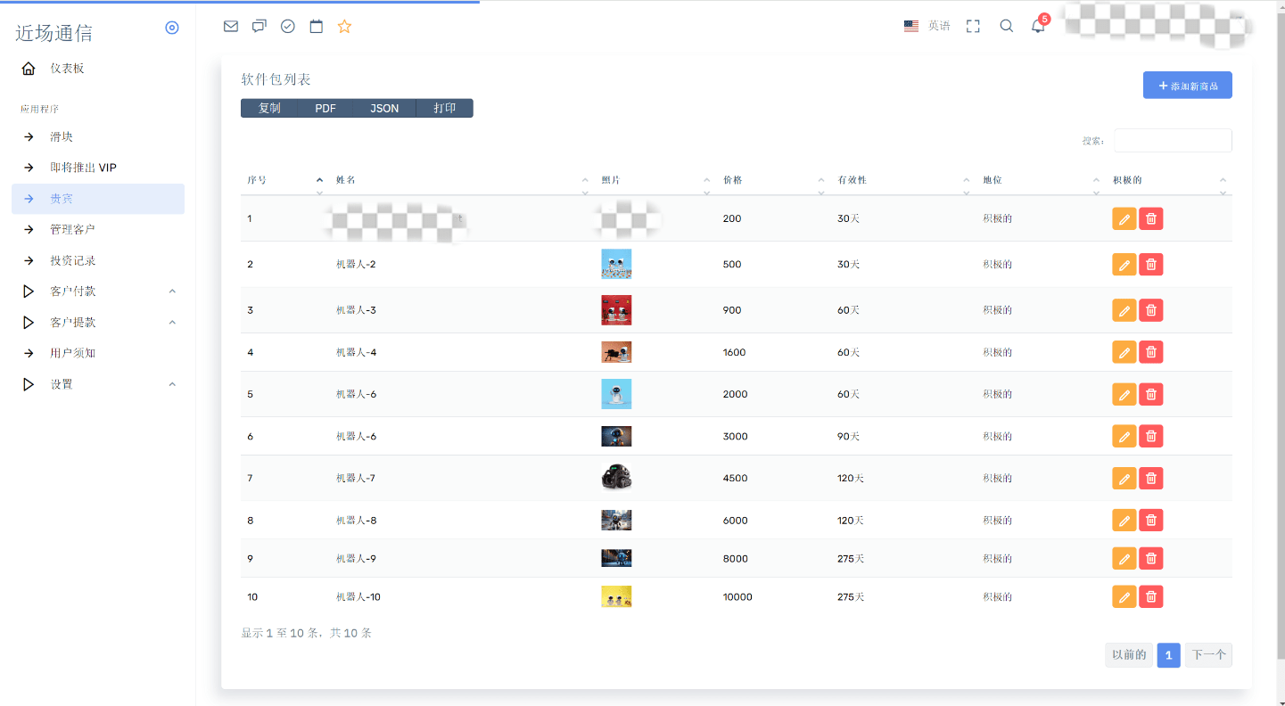Delete the 机器人-7 row
Image resolution: width=1285 pixels, height=706 pixels.
[x=1151, y=478]
